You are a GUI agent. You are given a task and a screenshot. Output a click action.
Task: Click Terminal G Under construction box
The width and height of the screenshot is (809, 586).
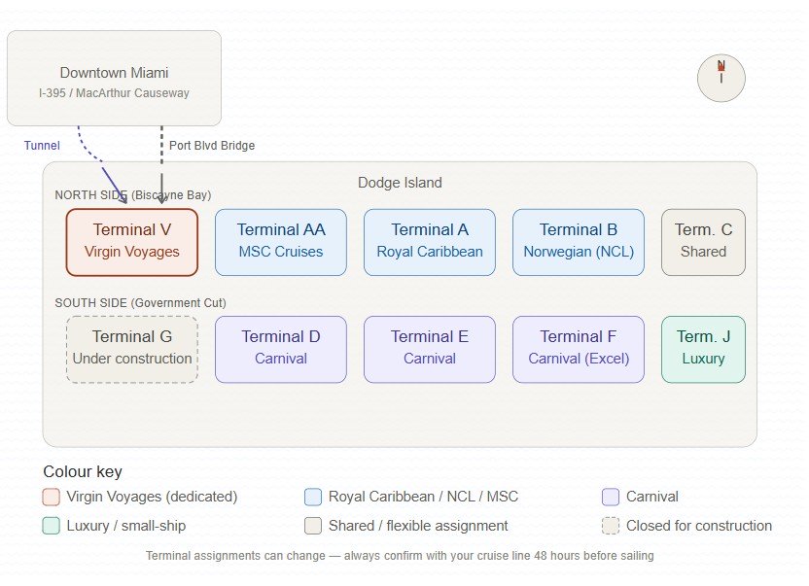pyautogui.click(x=132, y=348)
